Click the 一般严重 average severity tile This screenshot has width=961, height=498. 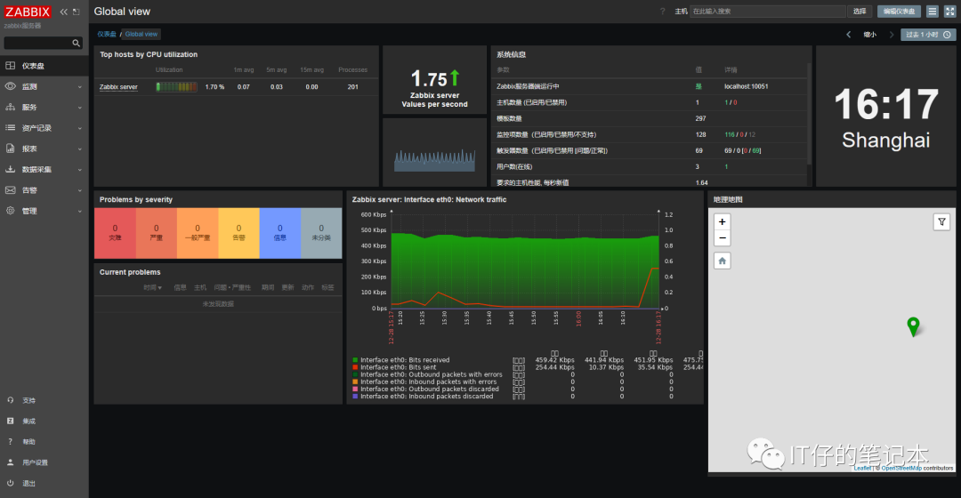(x=198, y=233)
